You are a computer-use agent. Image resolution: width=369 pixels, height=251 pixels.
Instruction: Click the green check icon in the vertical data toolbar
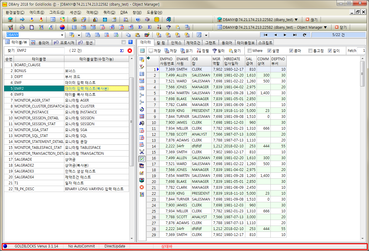(x=142, y=159)
